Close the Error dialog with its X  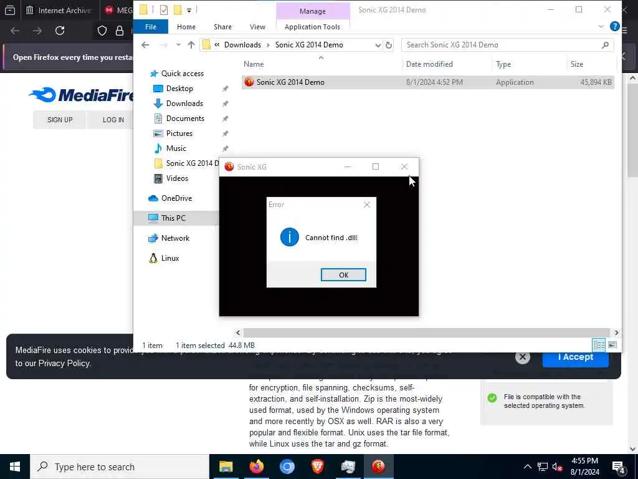click(x=366, y=205)
